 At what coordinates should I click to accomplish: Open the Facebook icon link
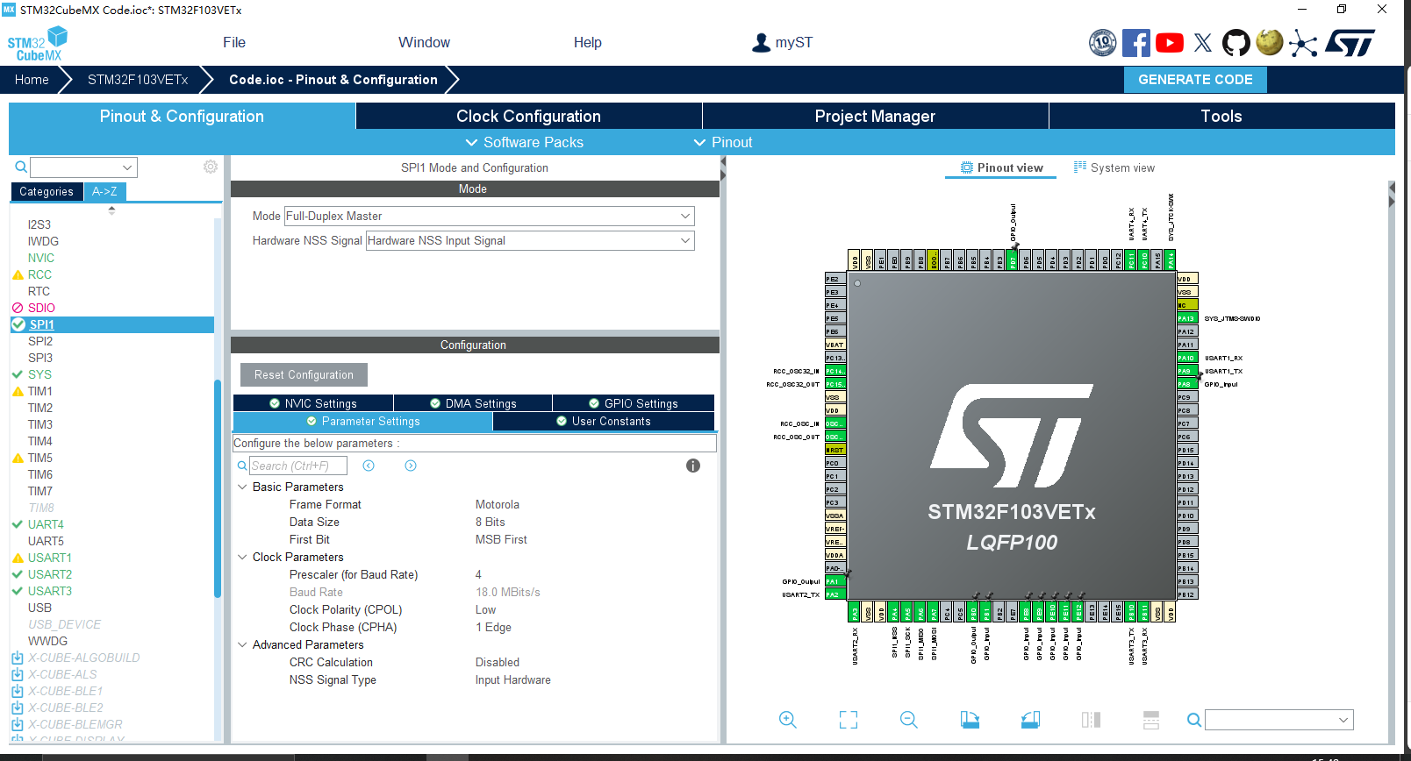pyautogui.click(x=1136, y=43)
